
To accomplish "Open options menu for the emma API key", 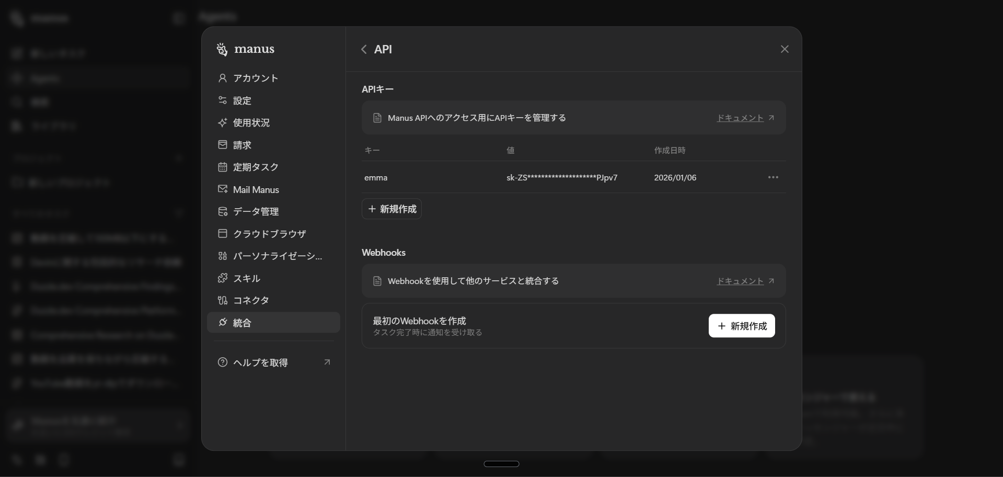I will click(x=773, y=177).
